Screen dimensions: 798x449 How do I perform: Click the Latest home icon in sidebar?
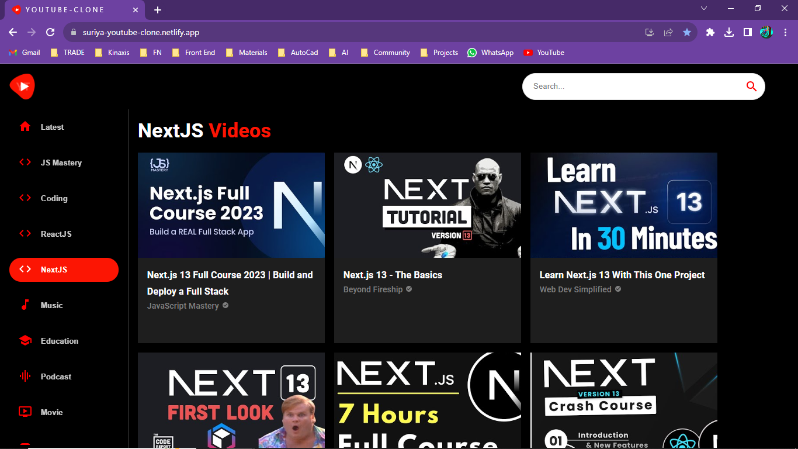click(x=25, y=126)
